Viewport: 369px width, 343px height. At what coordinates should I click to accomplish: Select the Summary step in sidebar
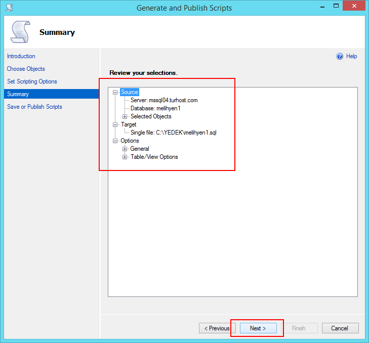pos(18,94)
